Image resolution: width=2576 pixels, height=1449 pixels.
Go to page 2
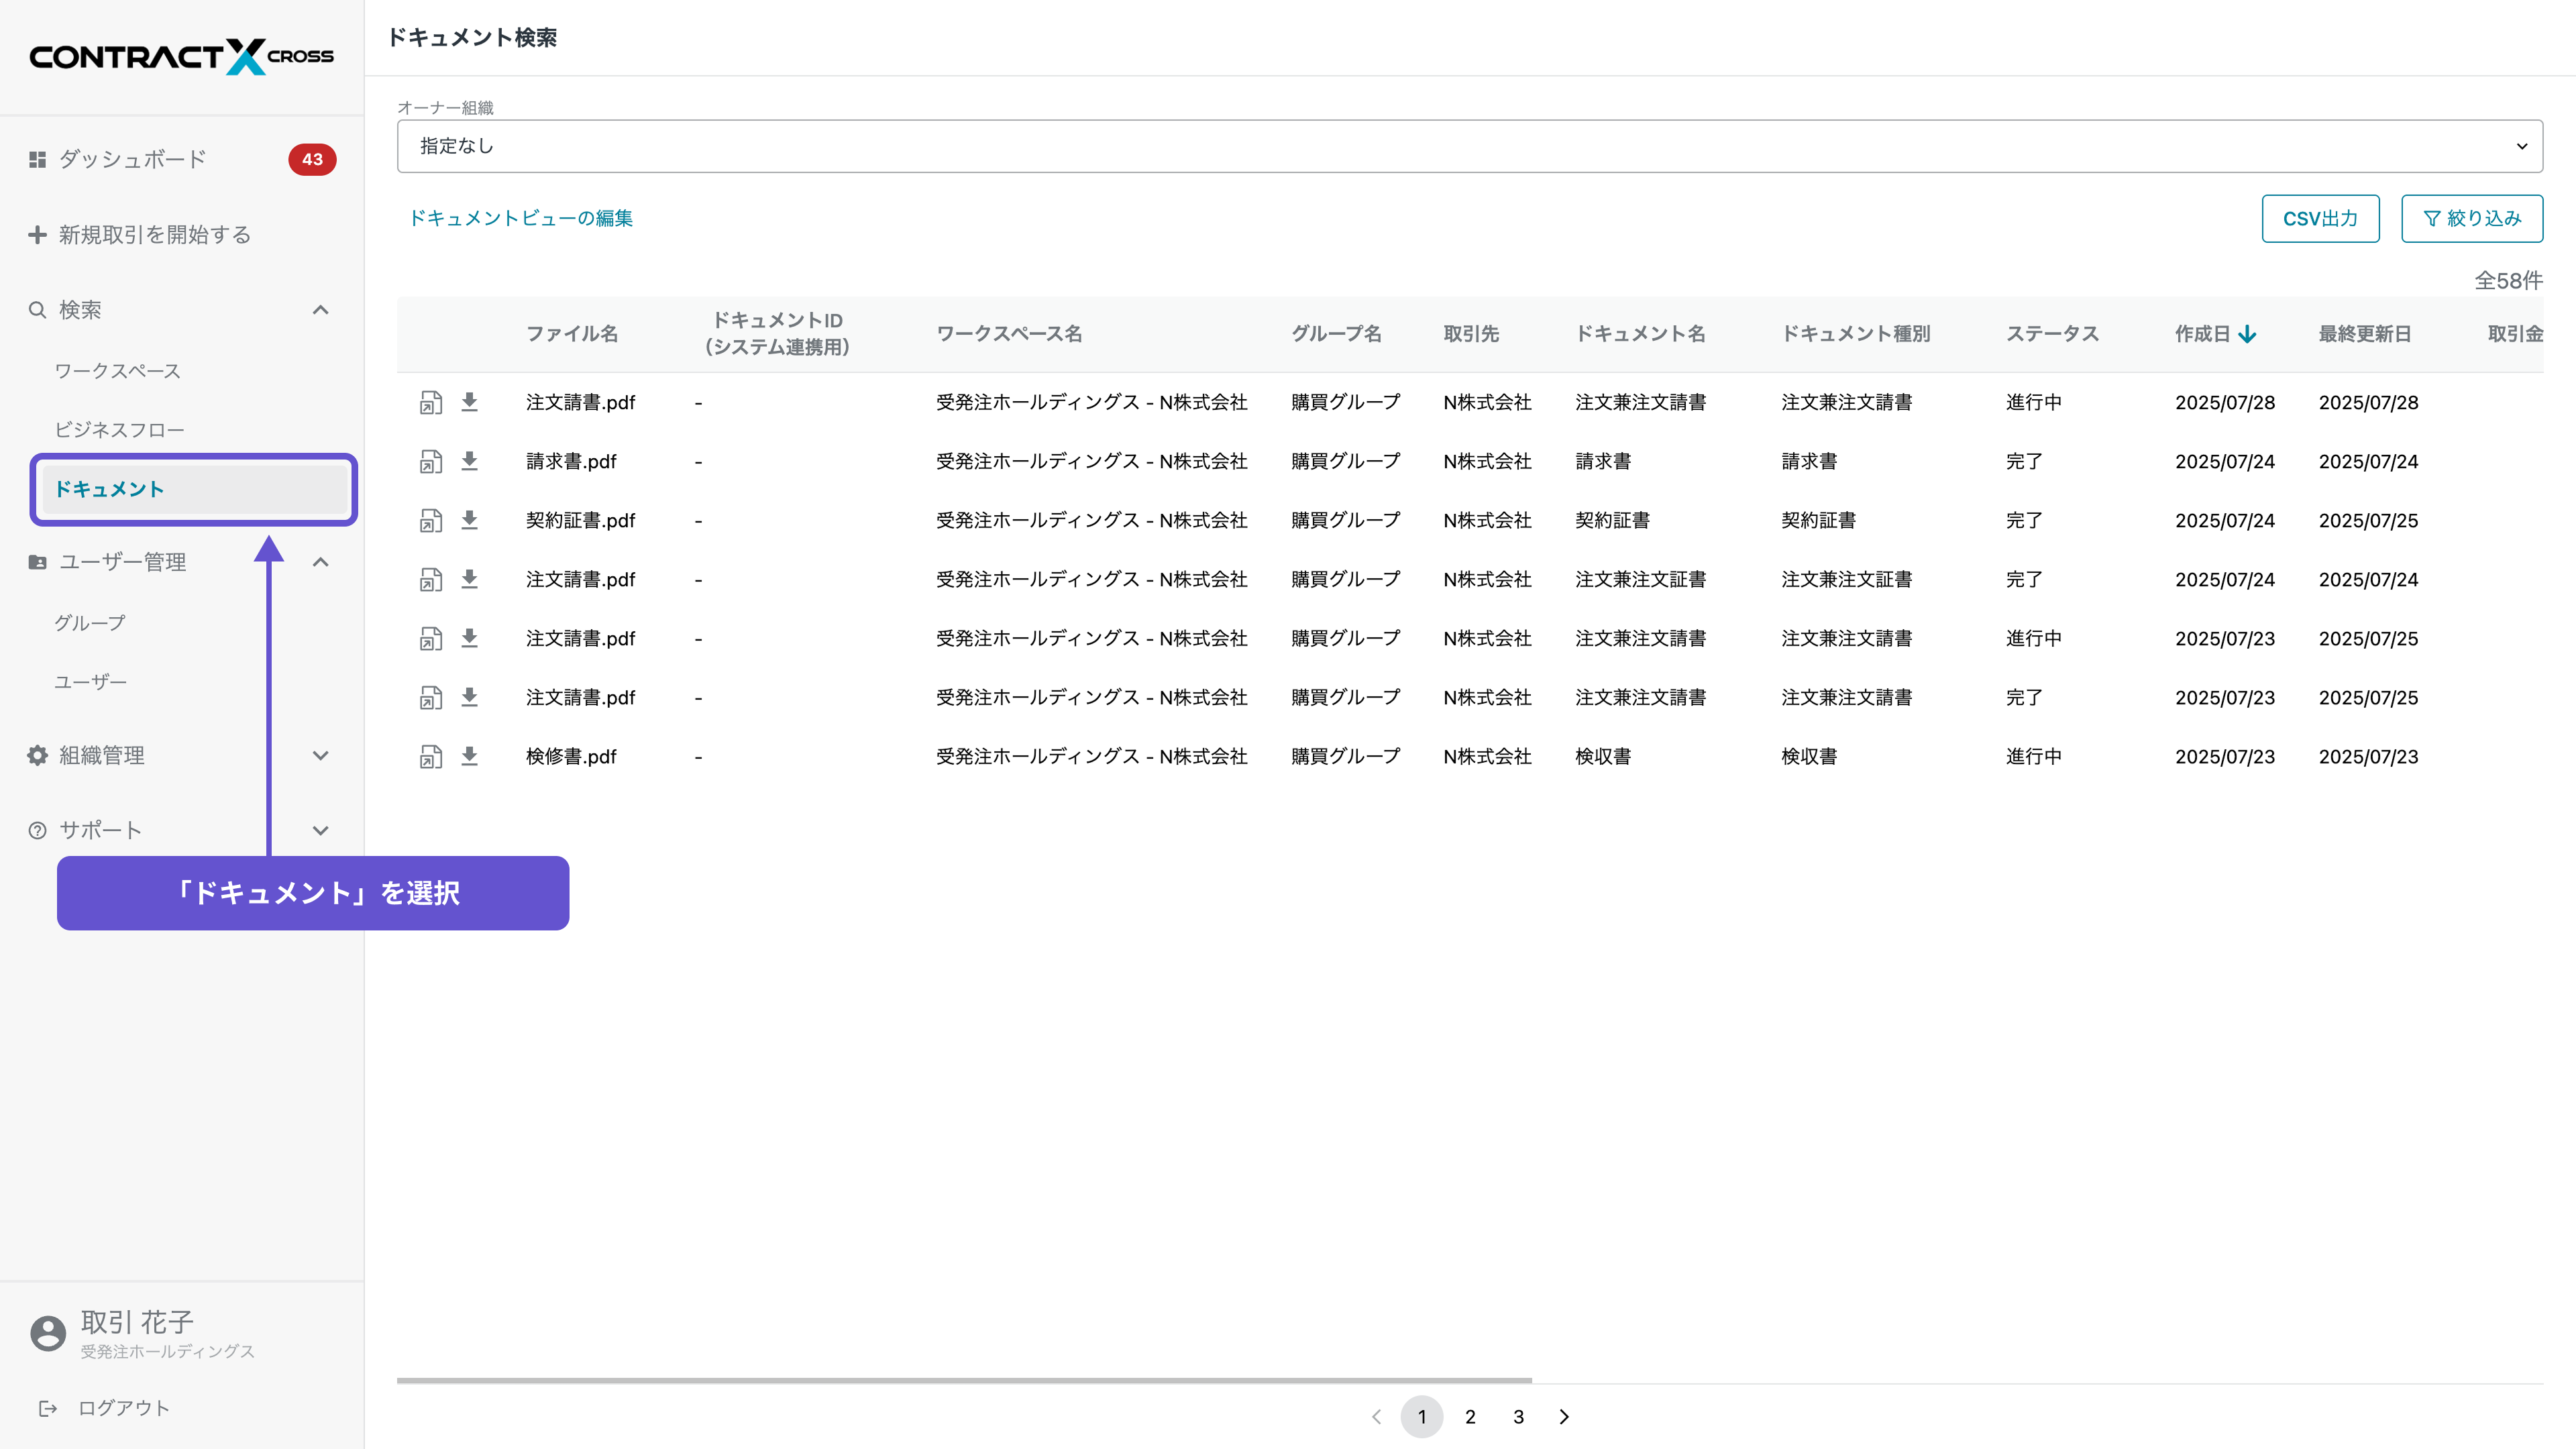point(1470,1416)
